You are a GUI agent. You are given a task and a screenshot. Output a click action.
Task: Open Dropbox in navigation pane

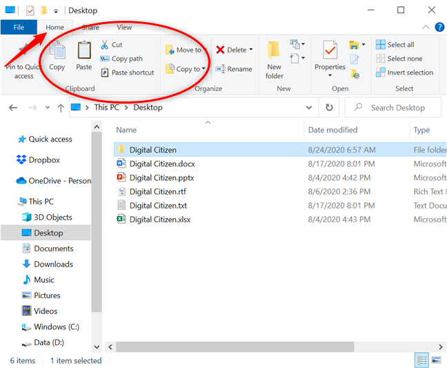[x=39, y=159]
